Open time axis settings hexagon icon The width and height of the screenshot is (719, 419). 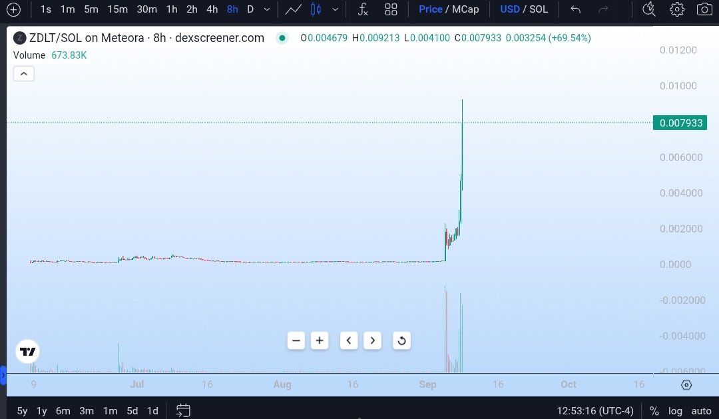[x=686, y=384]
